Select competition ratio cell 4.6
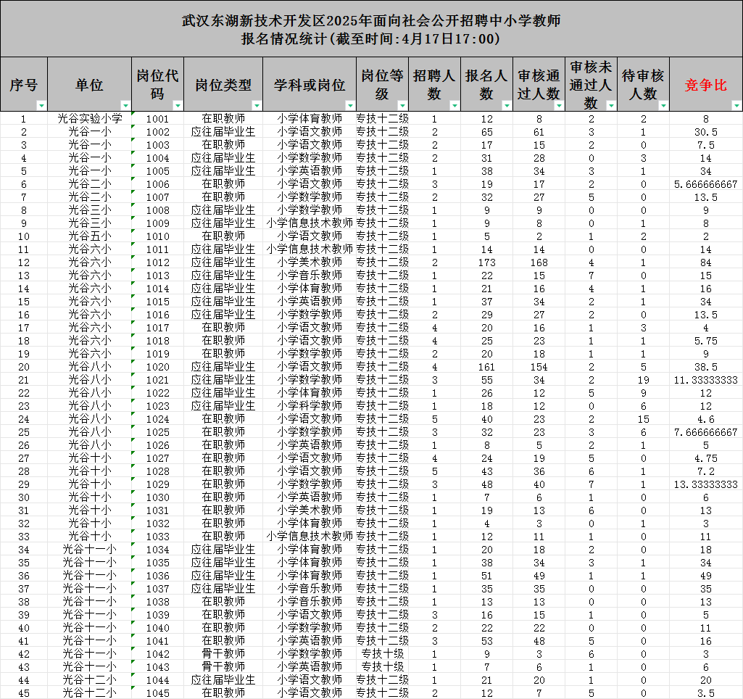 click(x=706, y=419)
